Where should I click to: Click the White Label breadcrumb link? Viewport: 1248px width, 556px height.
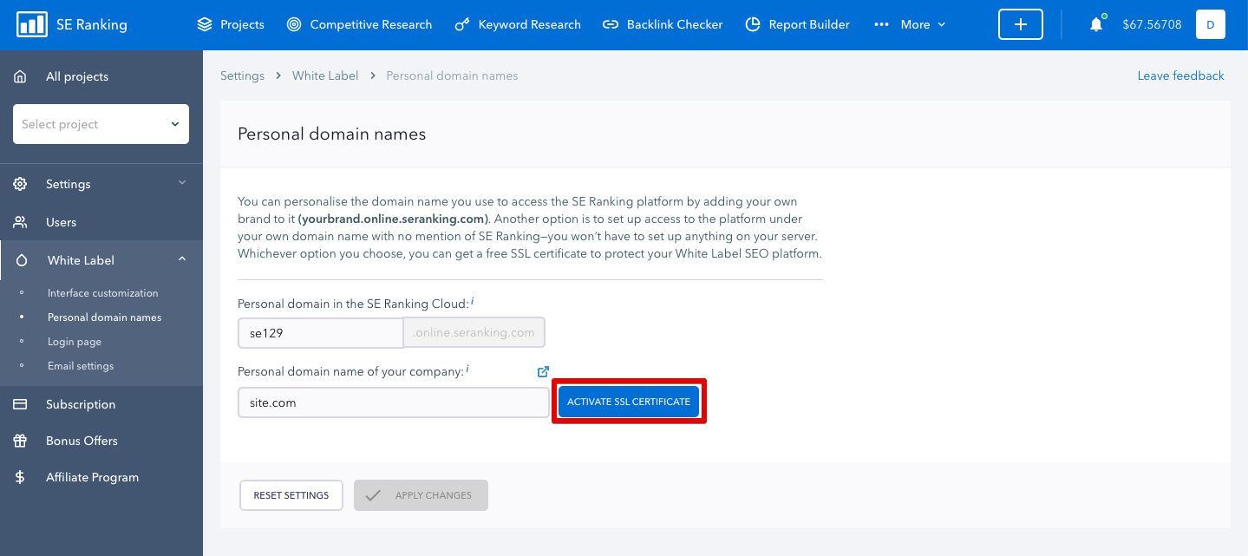pos(325,75)
